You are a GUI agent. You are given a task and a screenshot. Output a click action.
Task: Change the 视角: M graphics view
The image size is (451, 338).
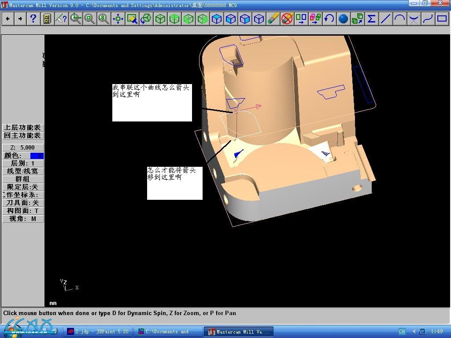tap(23, 219)
